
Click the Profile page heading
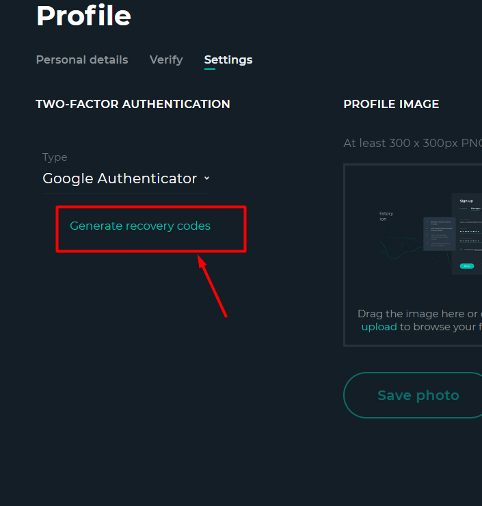[83, 16]
